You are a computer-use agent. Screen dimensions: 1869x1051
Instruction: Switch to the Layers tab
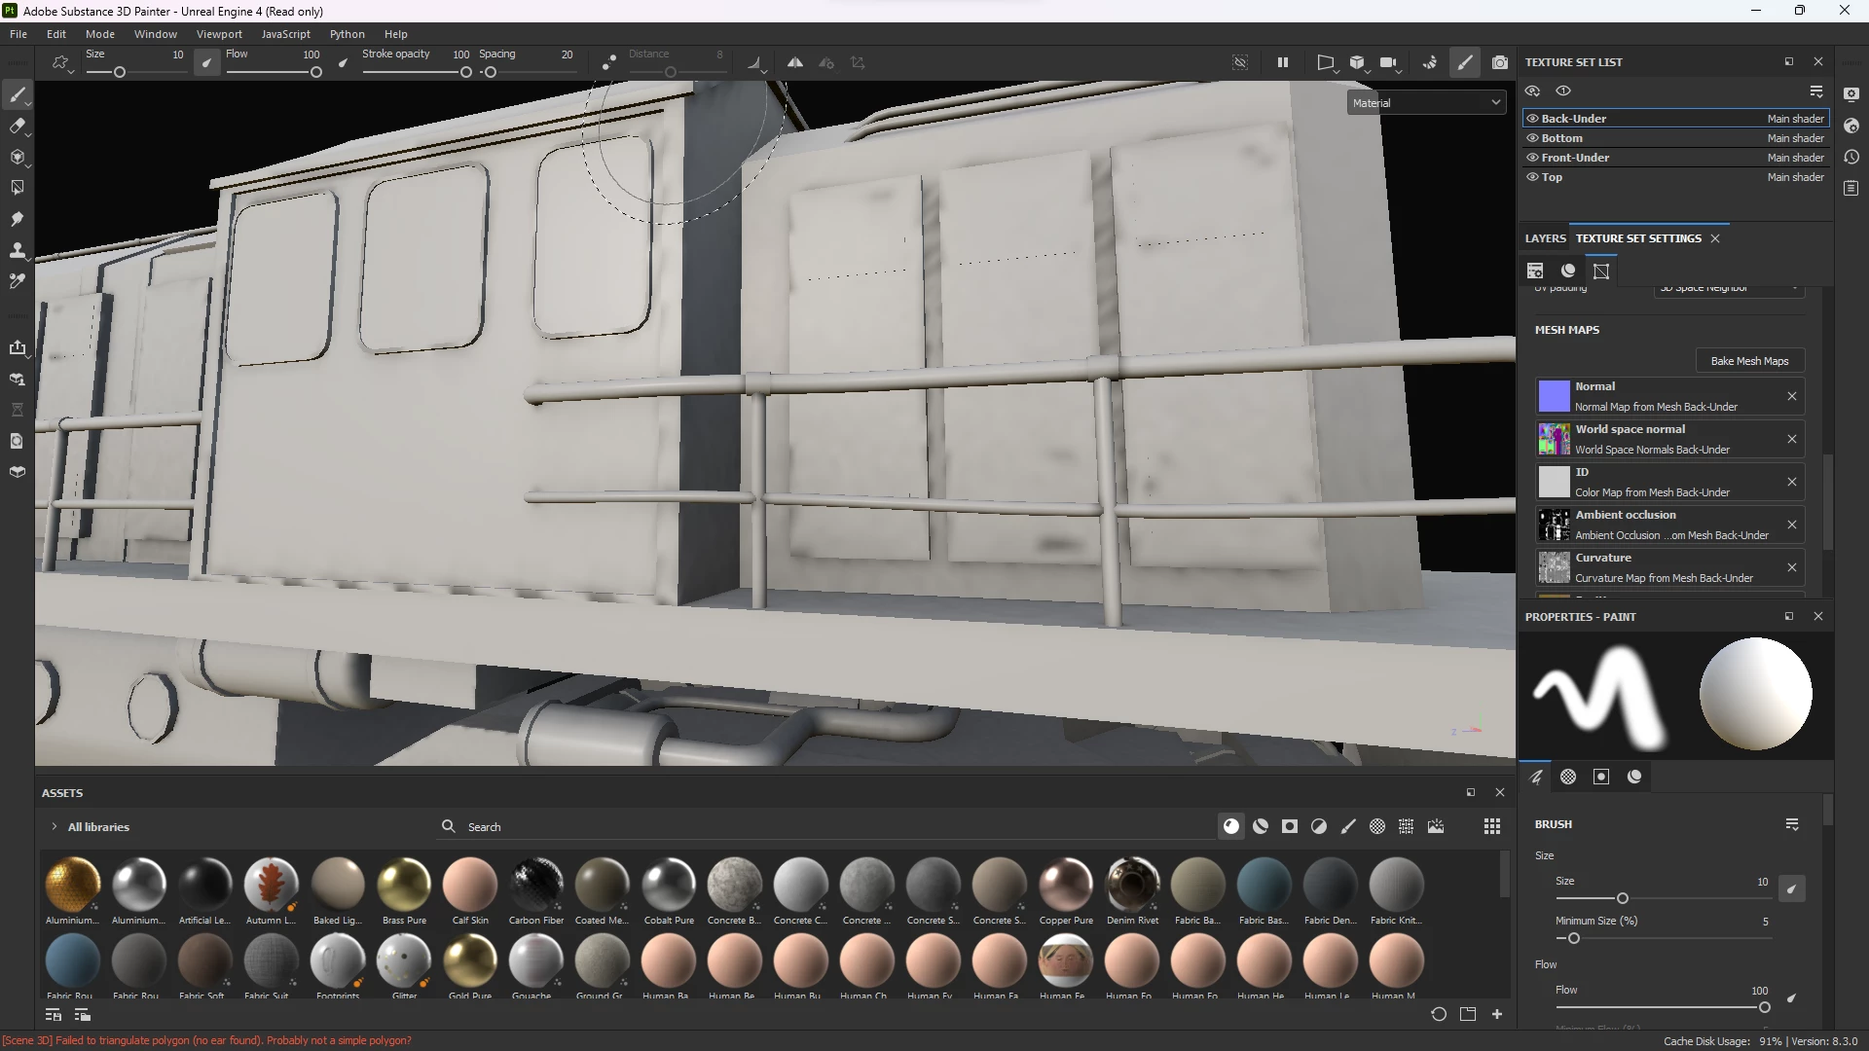(1545, 238)
